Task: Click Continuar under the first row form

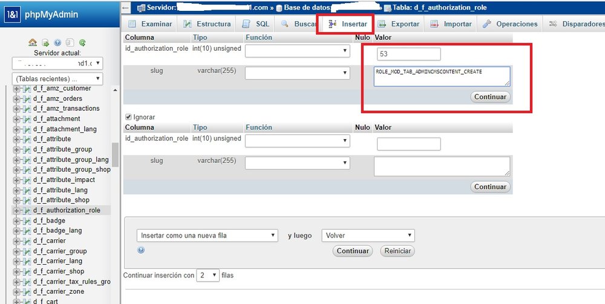Action: click(491, 97)
